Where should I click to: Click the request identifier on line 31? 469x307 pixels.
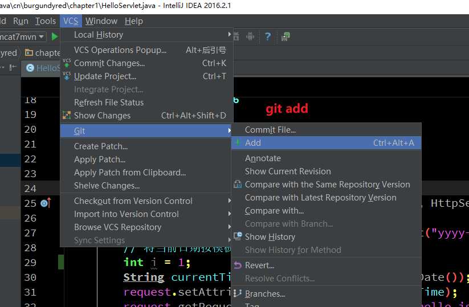[x=147, y=292]
